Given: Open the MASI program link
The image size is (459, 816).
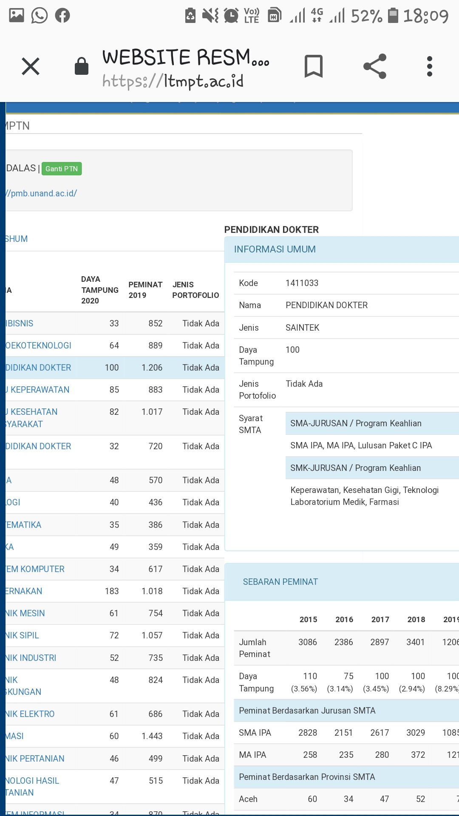Looking at the screenshot, I should coord(15,736).
